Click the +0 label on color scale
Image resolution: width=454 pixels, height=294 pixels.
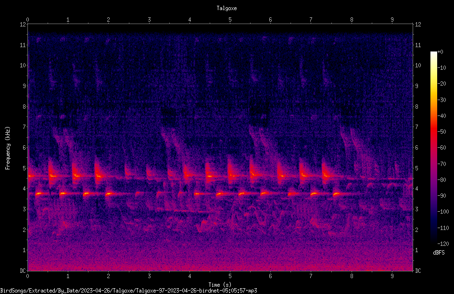440,52
